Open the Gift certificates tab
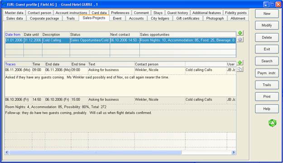283x163 pixels. 188,19
